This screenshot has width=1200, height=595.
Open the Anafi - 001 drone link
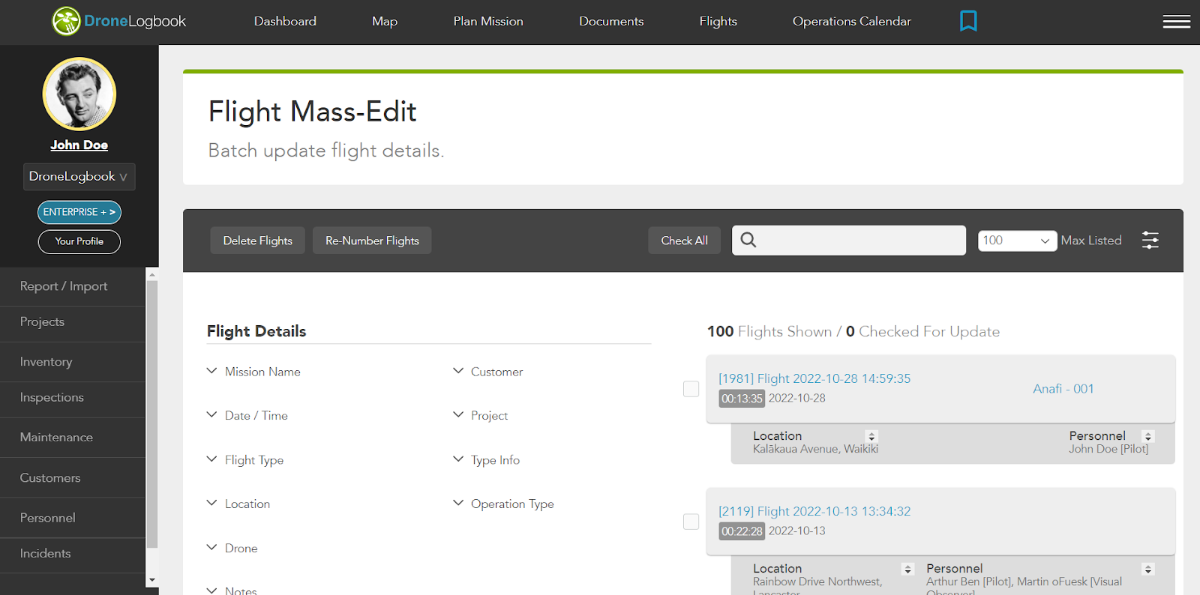1063,389
